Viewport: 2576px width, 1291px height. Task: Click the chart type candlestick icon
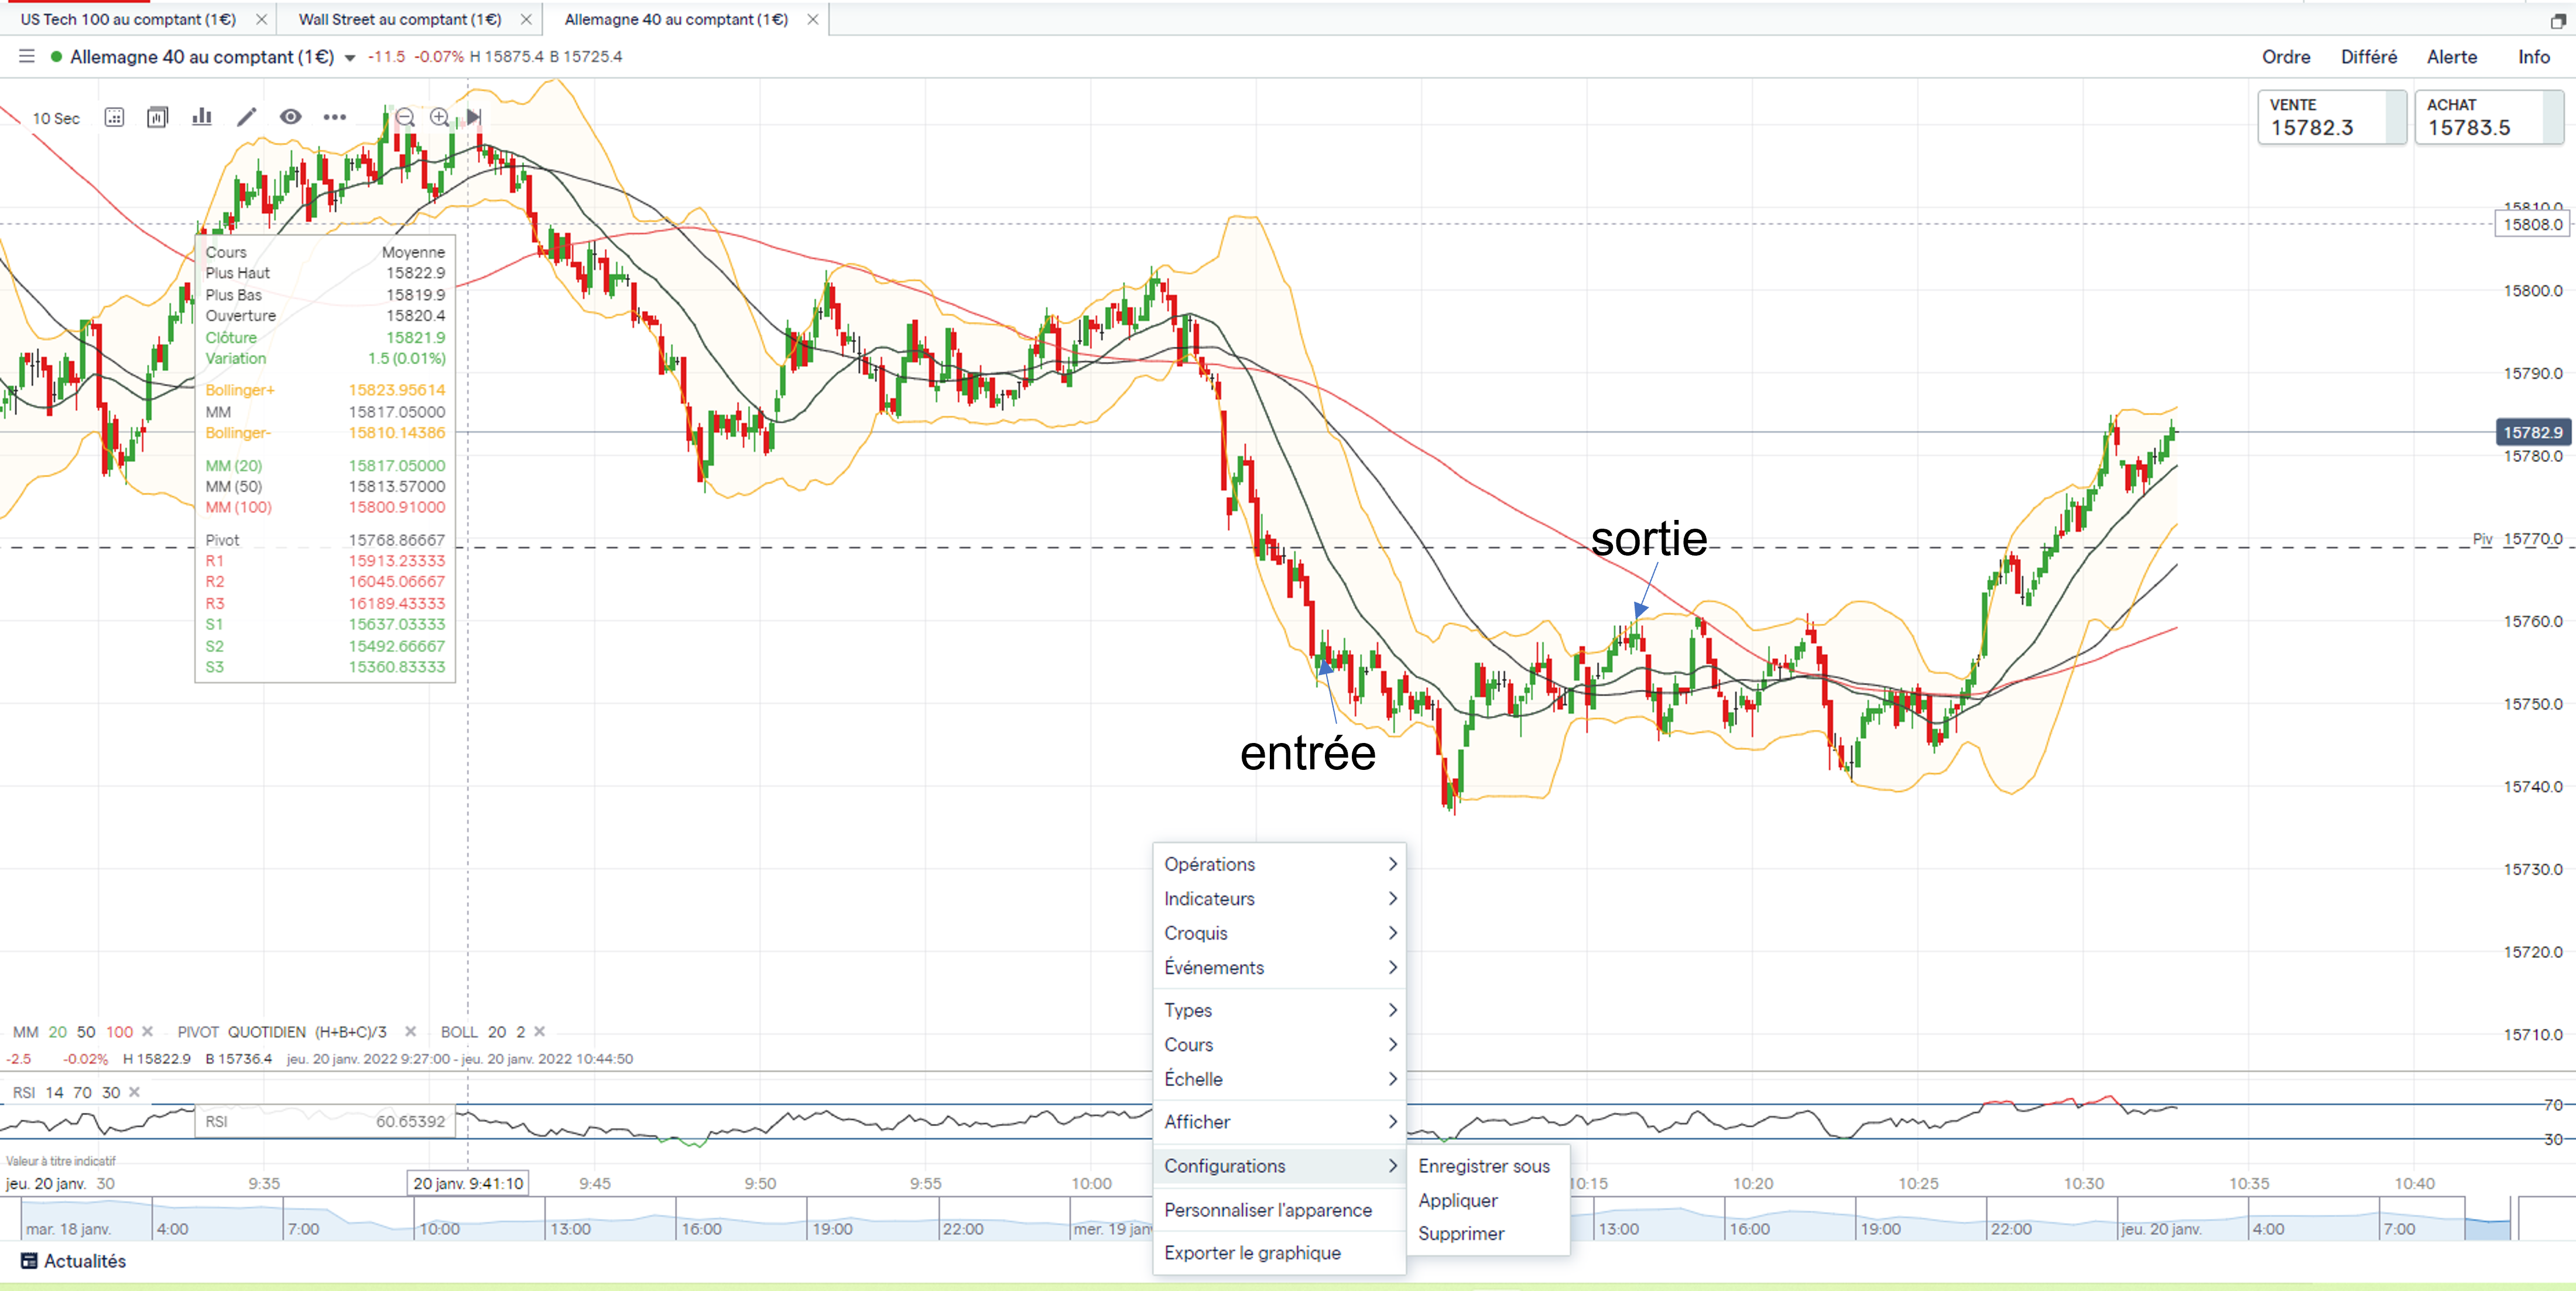pos(157,118)
